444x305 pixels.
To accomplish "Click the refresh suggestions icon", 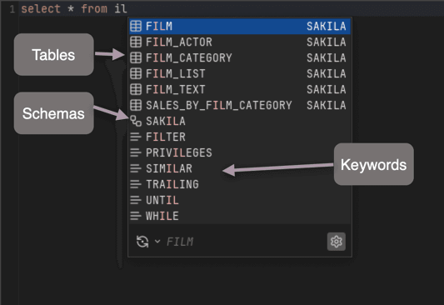I will click(x=142, y=242).
